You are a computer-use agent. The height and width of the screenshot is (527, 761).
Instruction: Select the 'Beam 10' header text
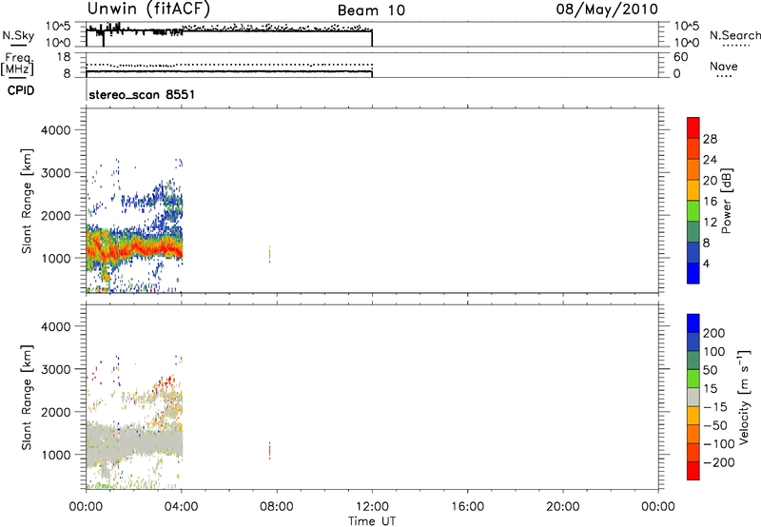click(x=371, y=10)
